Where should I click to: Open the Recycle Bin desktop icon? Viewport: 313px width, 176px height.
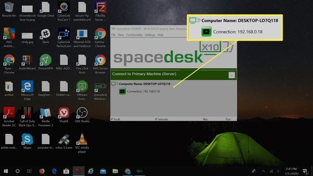(9, 10)
